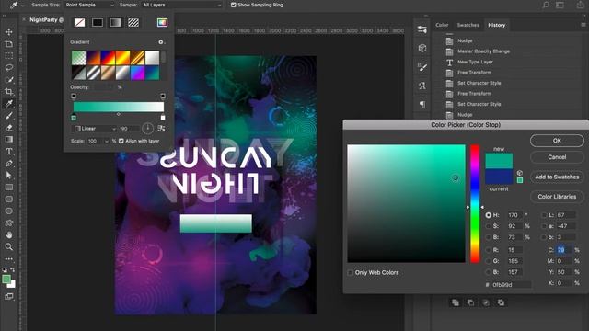Open the Scale percentage dropdown
This screenshot has height=331, width=589.
[107, 141]
